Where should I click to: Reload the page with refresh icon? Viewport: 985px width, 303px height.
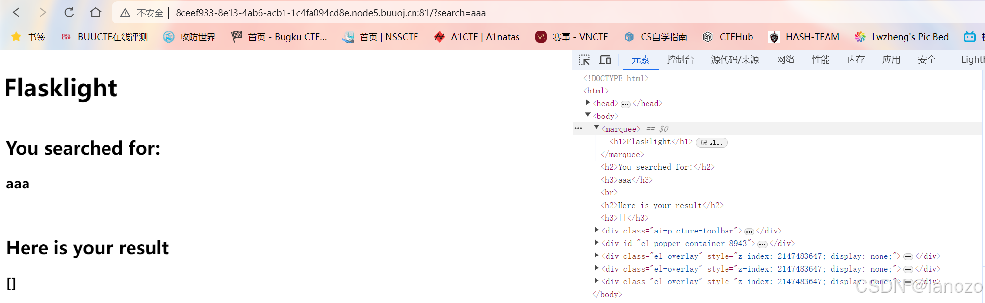69,13
